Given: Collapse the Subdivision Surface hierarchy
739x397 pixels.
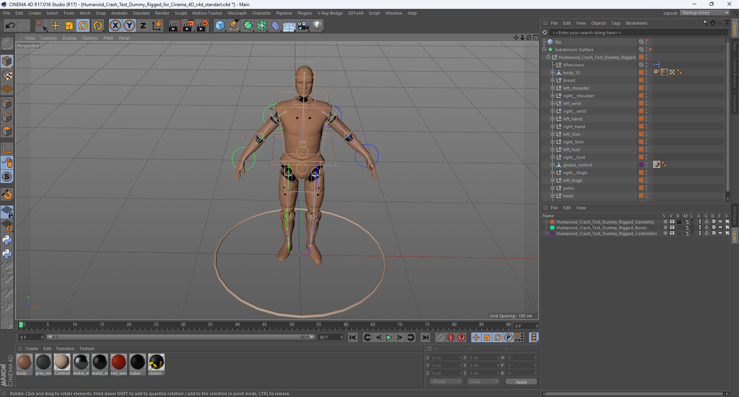Looking at the screenshot, I should tap(544, 50).
